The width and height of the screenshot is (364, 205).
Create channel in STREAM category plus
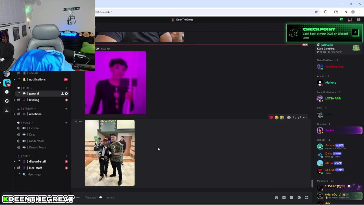click(66, 108)
